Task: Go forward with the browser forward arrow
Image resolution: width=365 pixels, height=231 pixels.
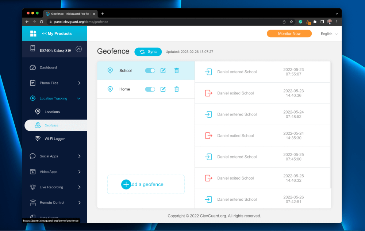Action: click(x=34, y=22)
